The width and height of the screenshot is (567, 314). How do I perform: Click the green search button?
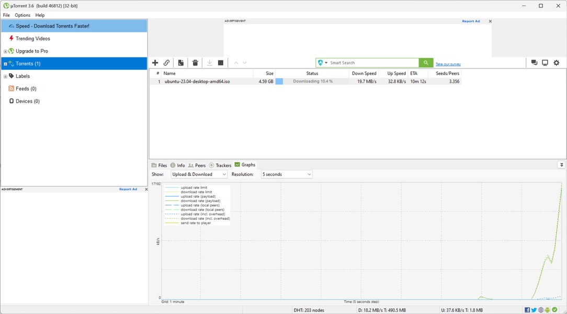[x=426, y=63]
